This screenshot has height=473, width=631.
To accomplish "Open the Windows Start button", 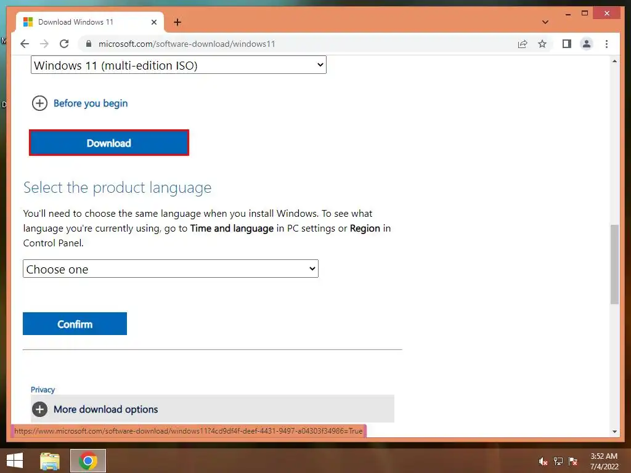I will (x=15, y=461).
